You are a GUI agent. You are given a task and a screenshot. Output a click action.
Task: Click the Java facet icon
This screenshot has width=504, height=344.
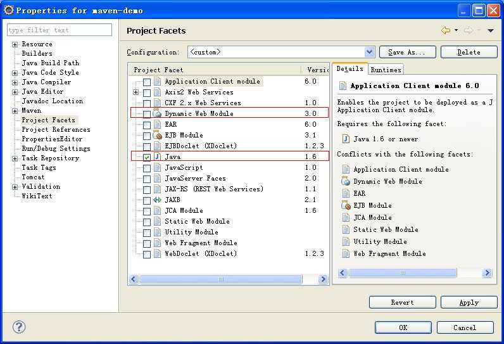(157, 156)
